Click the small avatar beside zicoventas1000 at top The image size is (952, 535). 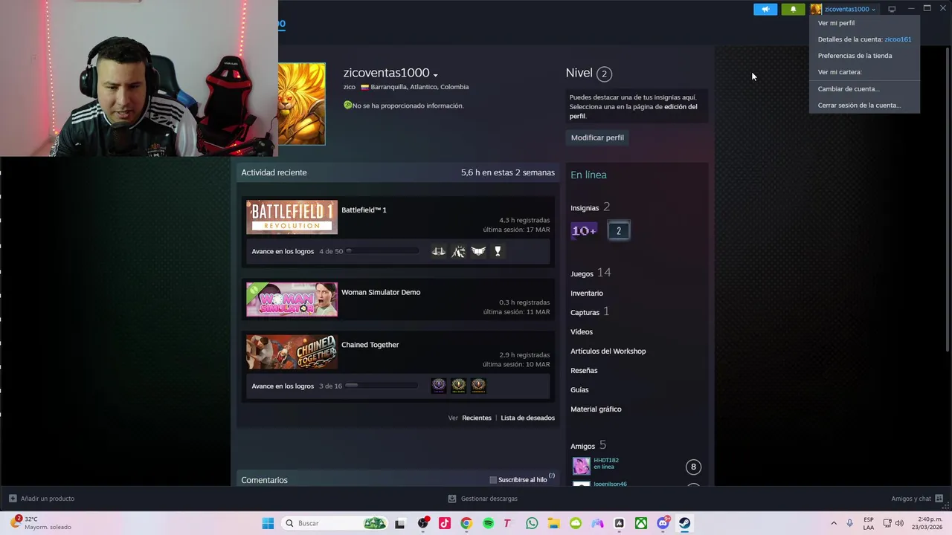pos(816,9)
